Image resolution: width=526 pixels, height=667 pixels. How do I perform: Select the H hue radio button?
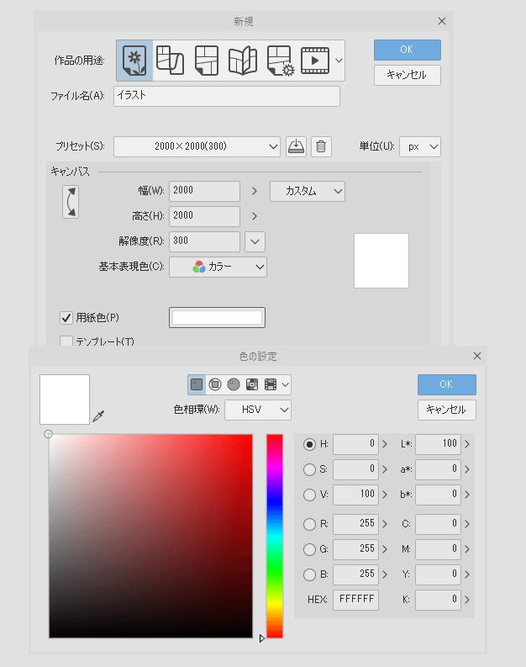(x=309, y=444)
